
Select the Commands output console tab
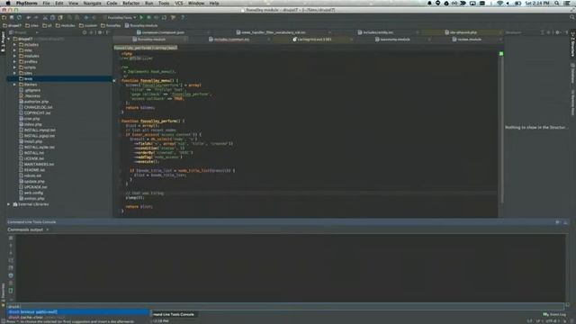[x=25, y=229]
